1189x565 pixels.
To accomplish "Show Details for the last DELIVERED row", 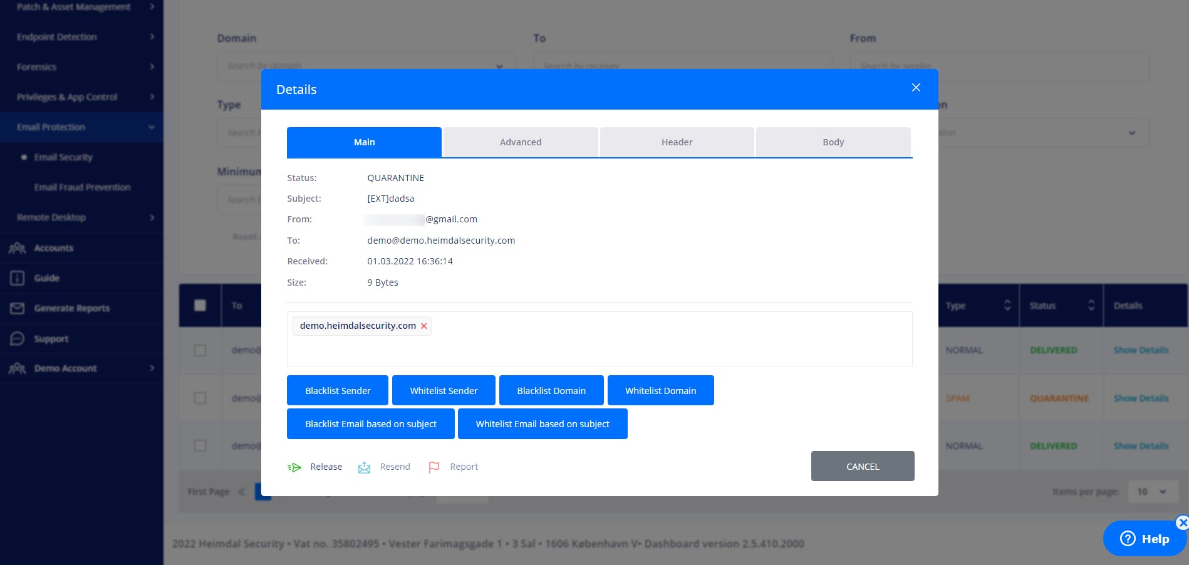I will 1141,446.
